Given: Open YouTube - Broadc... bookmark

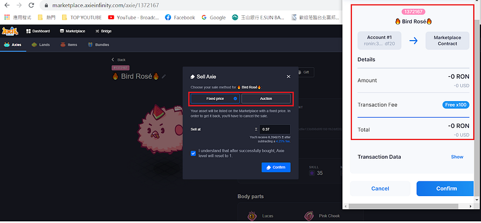Looking at the screenshot, I should (134, 18).
